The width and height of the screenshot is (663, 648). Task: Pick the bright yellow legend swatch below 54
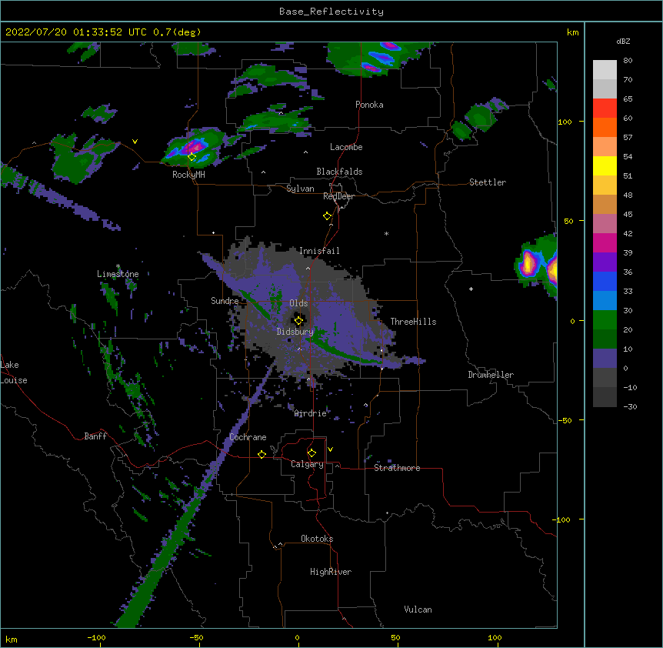605,165
